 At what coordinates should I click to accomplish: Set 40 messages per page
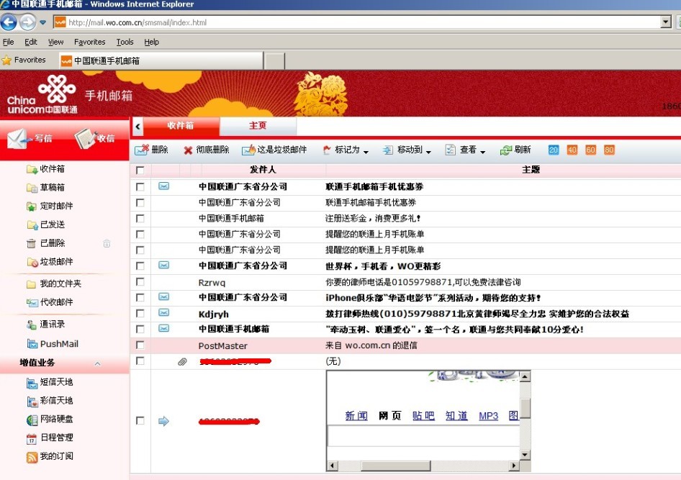(572, 150)
